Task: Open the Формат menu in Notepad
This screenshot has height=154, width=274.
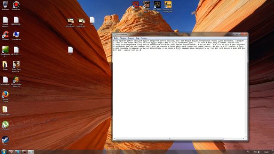Action: point(131,38)
